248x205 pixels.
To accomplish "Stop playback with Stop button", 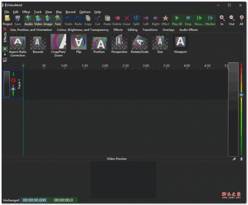I will (188, 21).
